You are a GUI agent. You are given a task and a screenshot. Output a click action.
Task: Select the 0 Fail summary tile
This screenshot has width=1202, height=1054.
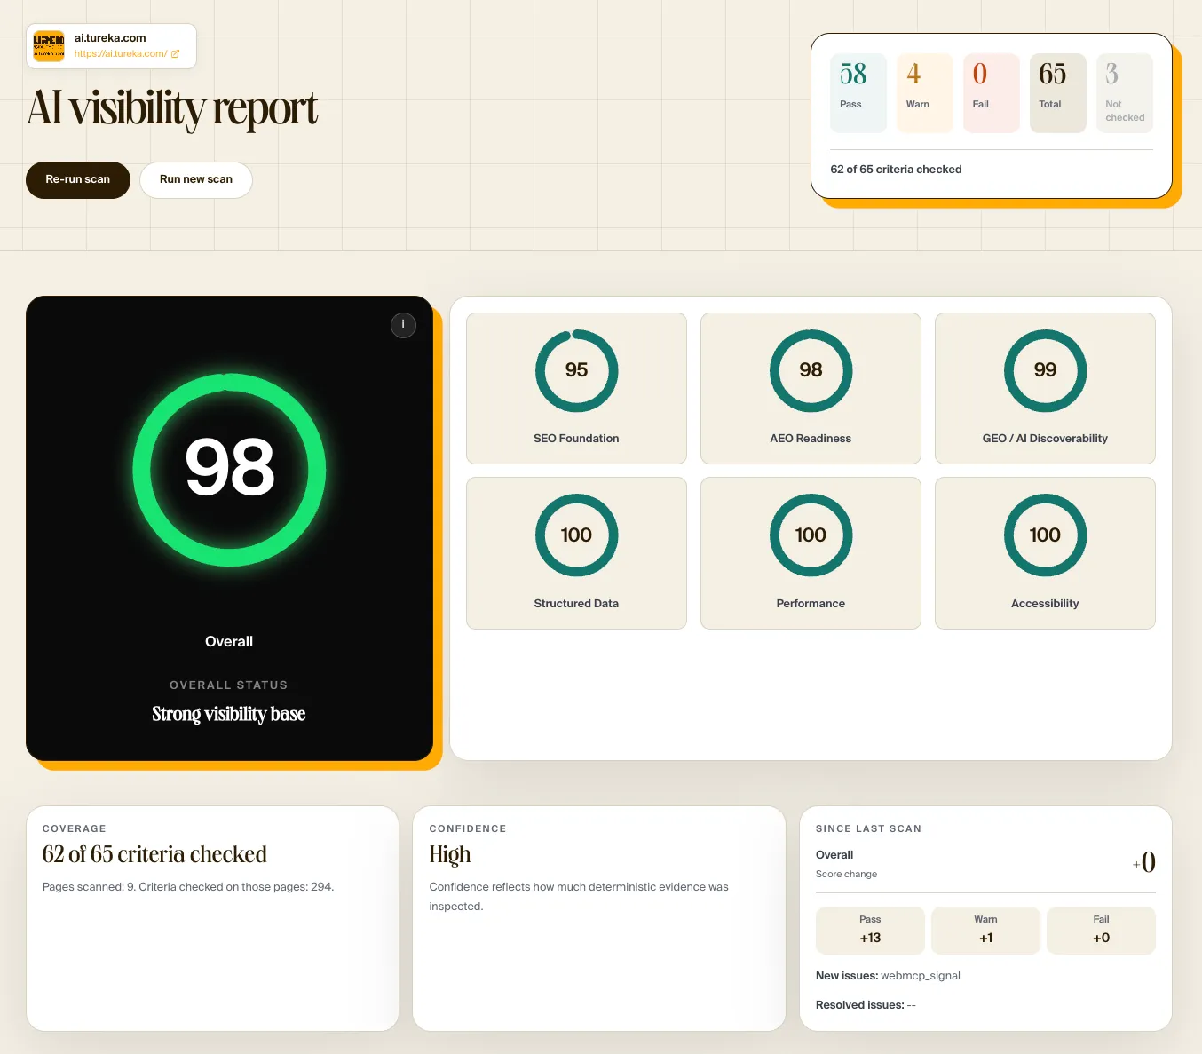click(992, 93)
